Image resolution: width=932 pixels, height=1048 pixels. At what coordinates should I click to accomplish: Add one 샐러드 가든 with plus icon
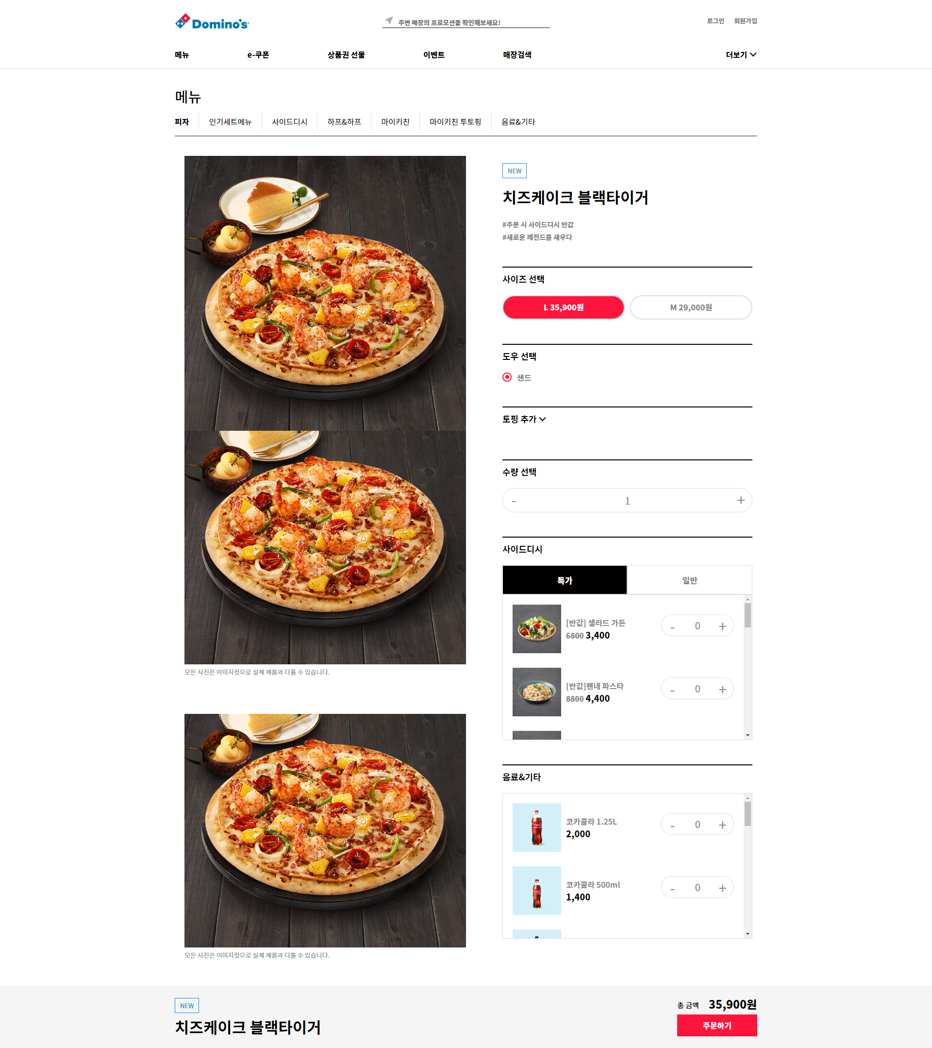pos(722,626)
